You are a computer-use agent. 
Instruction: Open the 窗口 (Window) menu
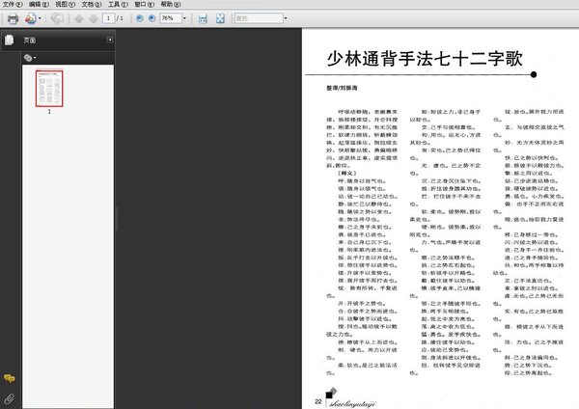coord(144,4)
